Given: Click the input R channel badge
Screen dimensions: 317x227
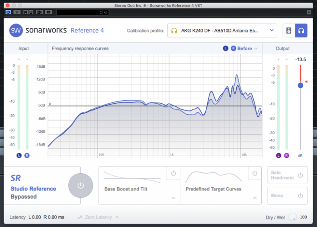Looking at the screenshot, I should [x=27, y=155].
